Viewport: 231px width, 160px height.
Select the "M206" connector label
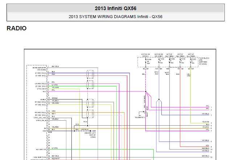click(x=50, y=132)
